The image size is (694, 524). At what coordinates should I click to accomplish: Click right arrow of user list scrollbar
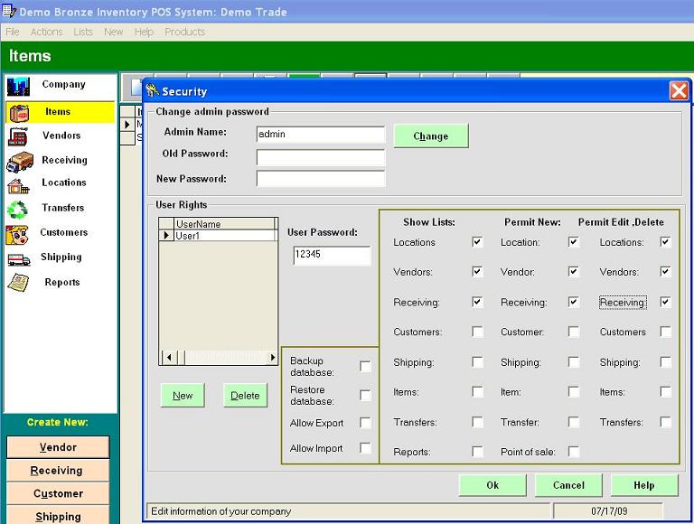(273, 357)
